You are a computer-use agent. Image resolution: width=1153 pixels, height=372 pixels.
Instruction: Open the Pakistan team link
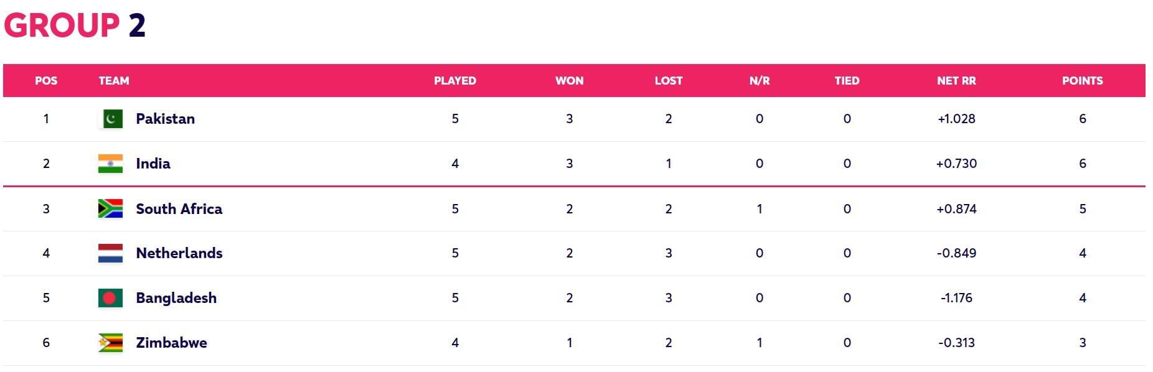[x=165, y=119]
